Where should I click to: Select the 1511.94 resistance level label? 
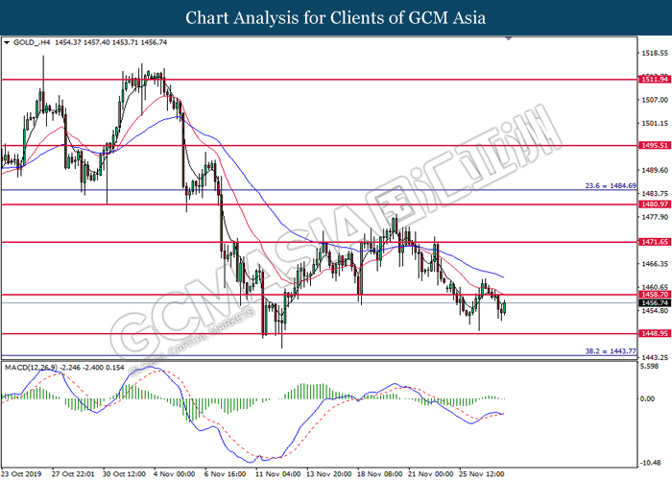(x=654, y=80)
